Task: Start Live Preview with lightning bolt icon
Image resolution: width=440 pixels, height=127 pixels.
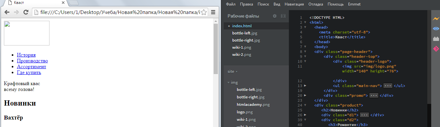Action: pos(436,19)
